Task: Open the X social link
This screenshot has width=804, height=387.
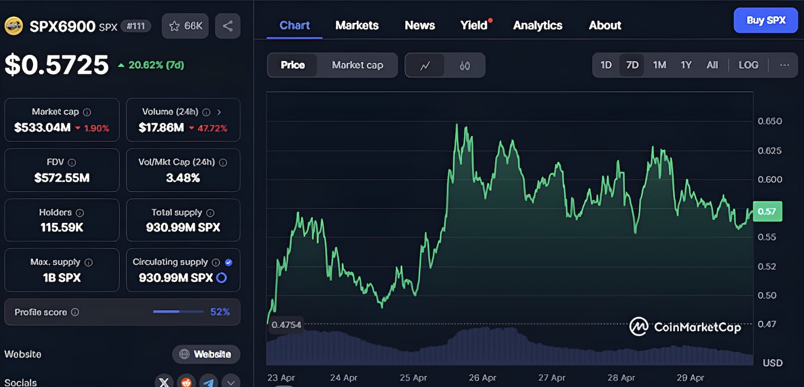Action: pyautogui.click(x=164, y=382)
